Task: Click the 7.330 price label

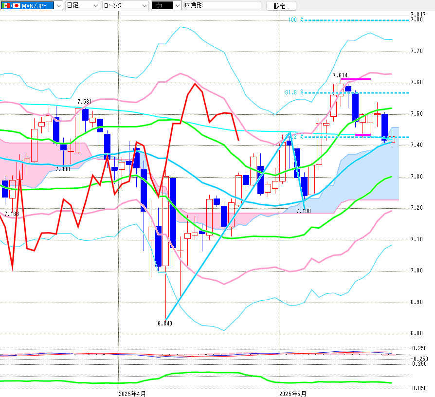Action: click(x=63, y=169)
